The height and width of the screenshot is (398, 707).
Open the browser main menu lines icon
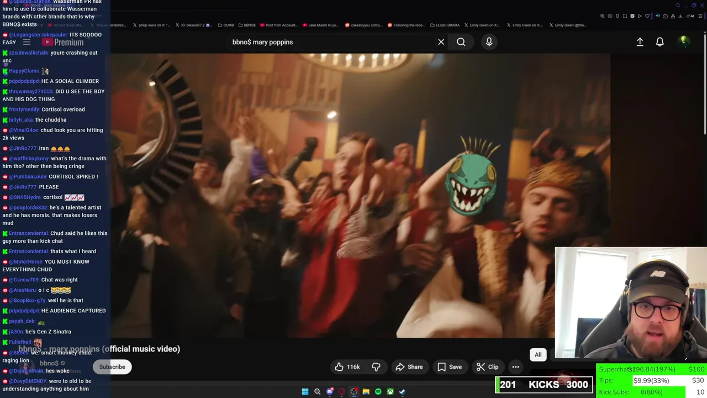700,16
